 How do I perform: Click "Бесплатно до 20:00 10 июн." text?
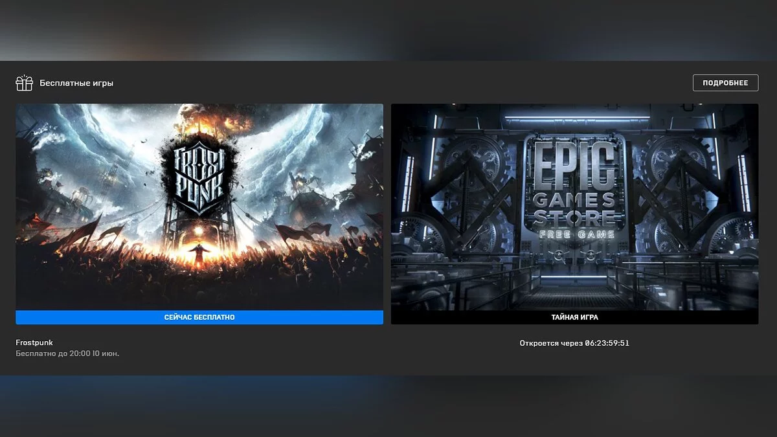67,353
